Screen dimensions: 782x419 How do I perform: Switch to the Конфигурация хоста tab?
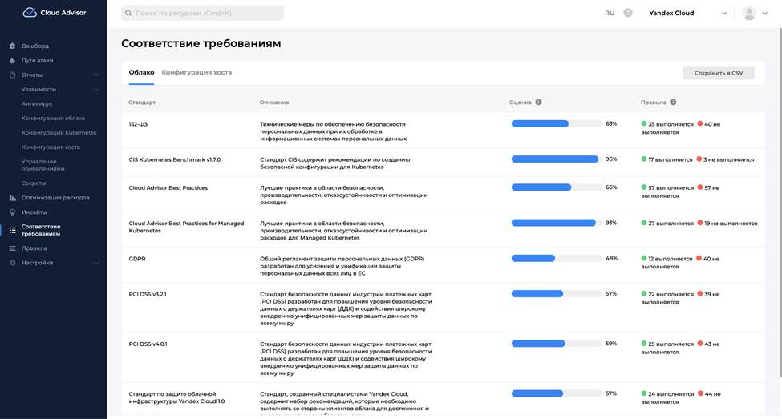[x=197, y=72]
